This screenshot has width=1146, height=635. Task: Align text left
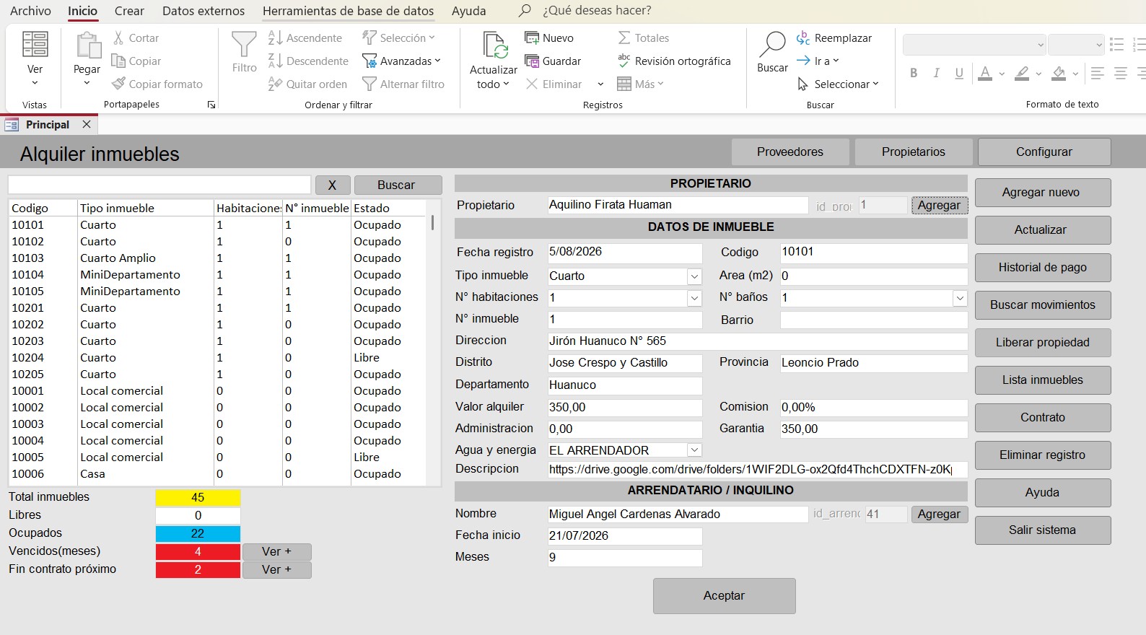tap(1098, 73)
